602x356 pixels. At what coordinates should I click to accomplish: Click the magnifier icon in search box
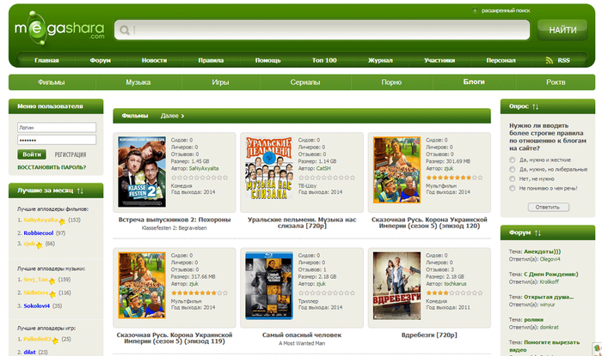(125, 30)
